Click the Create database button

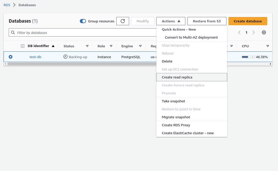pyautogui.click(x=248, y=21)
